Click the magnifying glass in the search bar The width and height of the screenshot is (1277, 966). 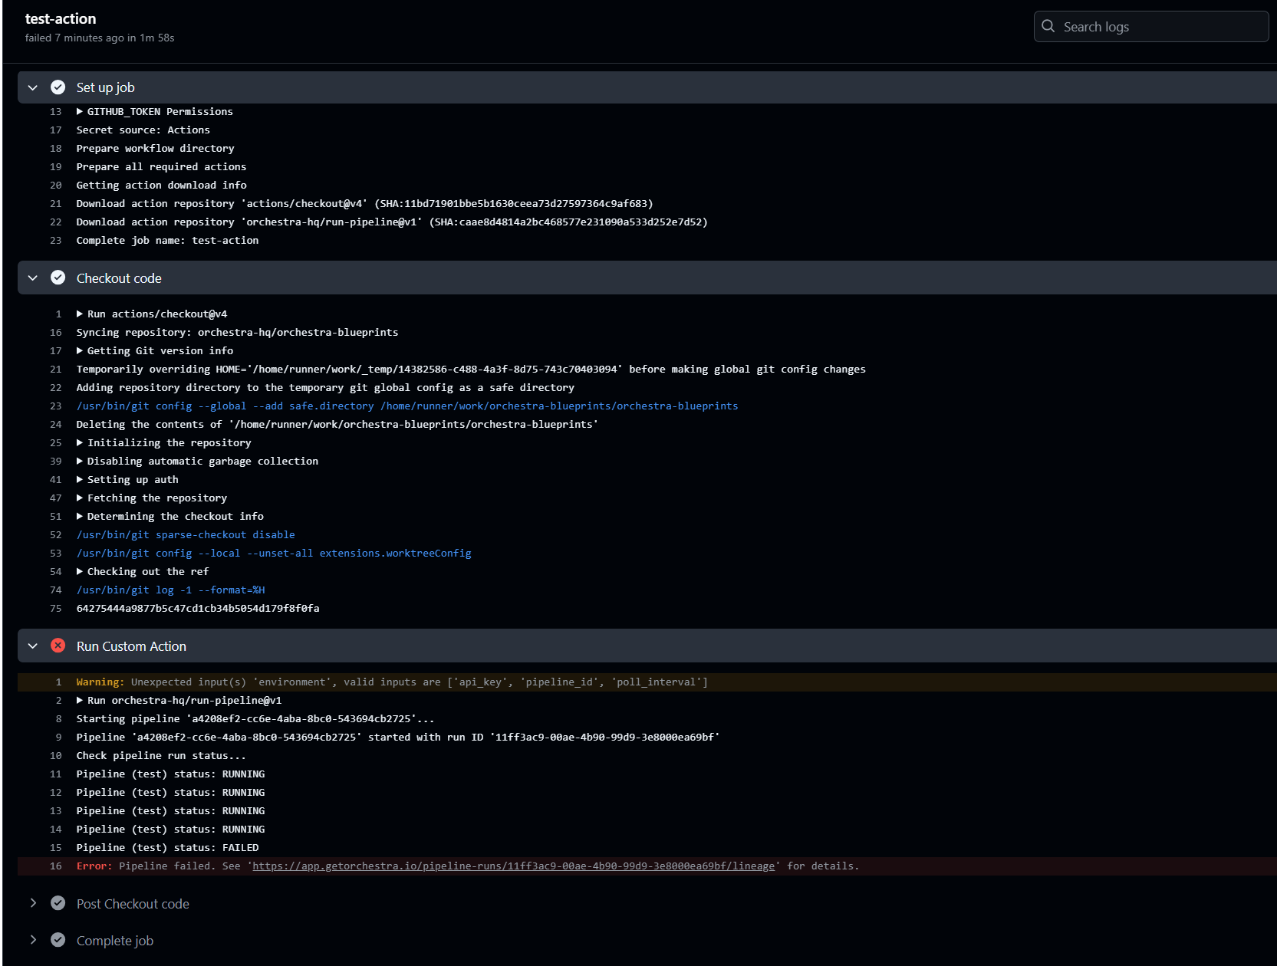pos(1048,26)
